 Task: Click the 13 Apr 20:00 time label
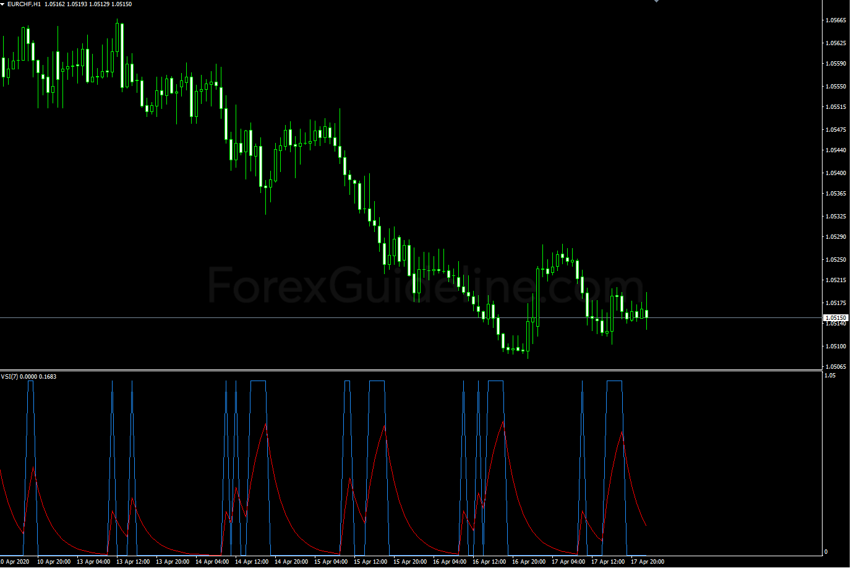coord(173,562)
